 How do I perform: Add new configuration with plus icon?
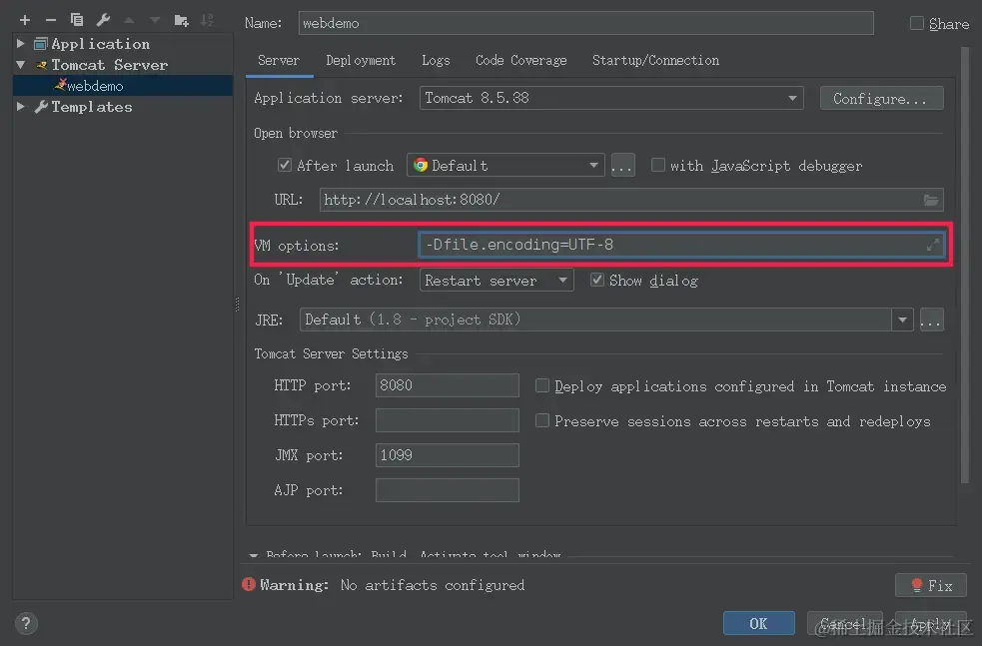point(25,21)
